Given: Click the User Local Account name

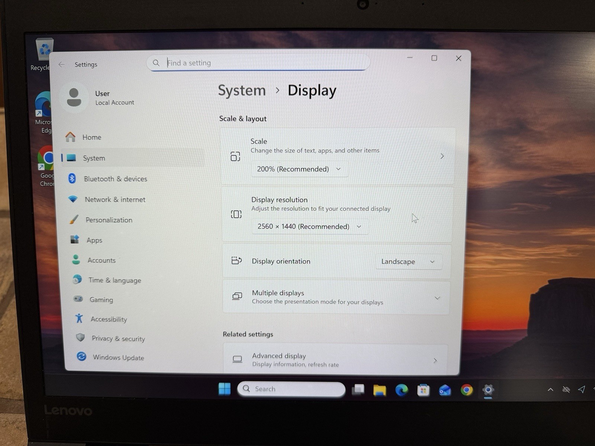Looking at the screenshot, I should 115,98.
